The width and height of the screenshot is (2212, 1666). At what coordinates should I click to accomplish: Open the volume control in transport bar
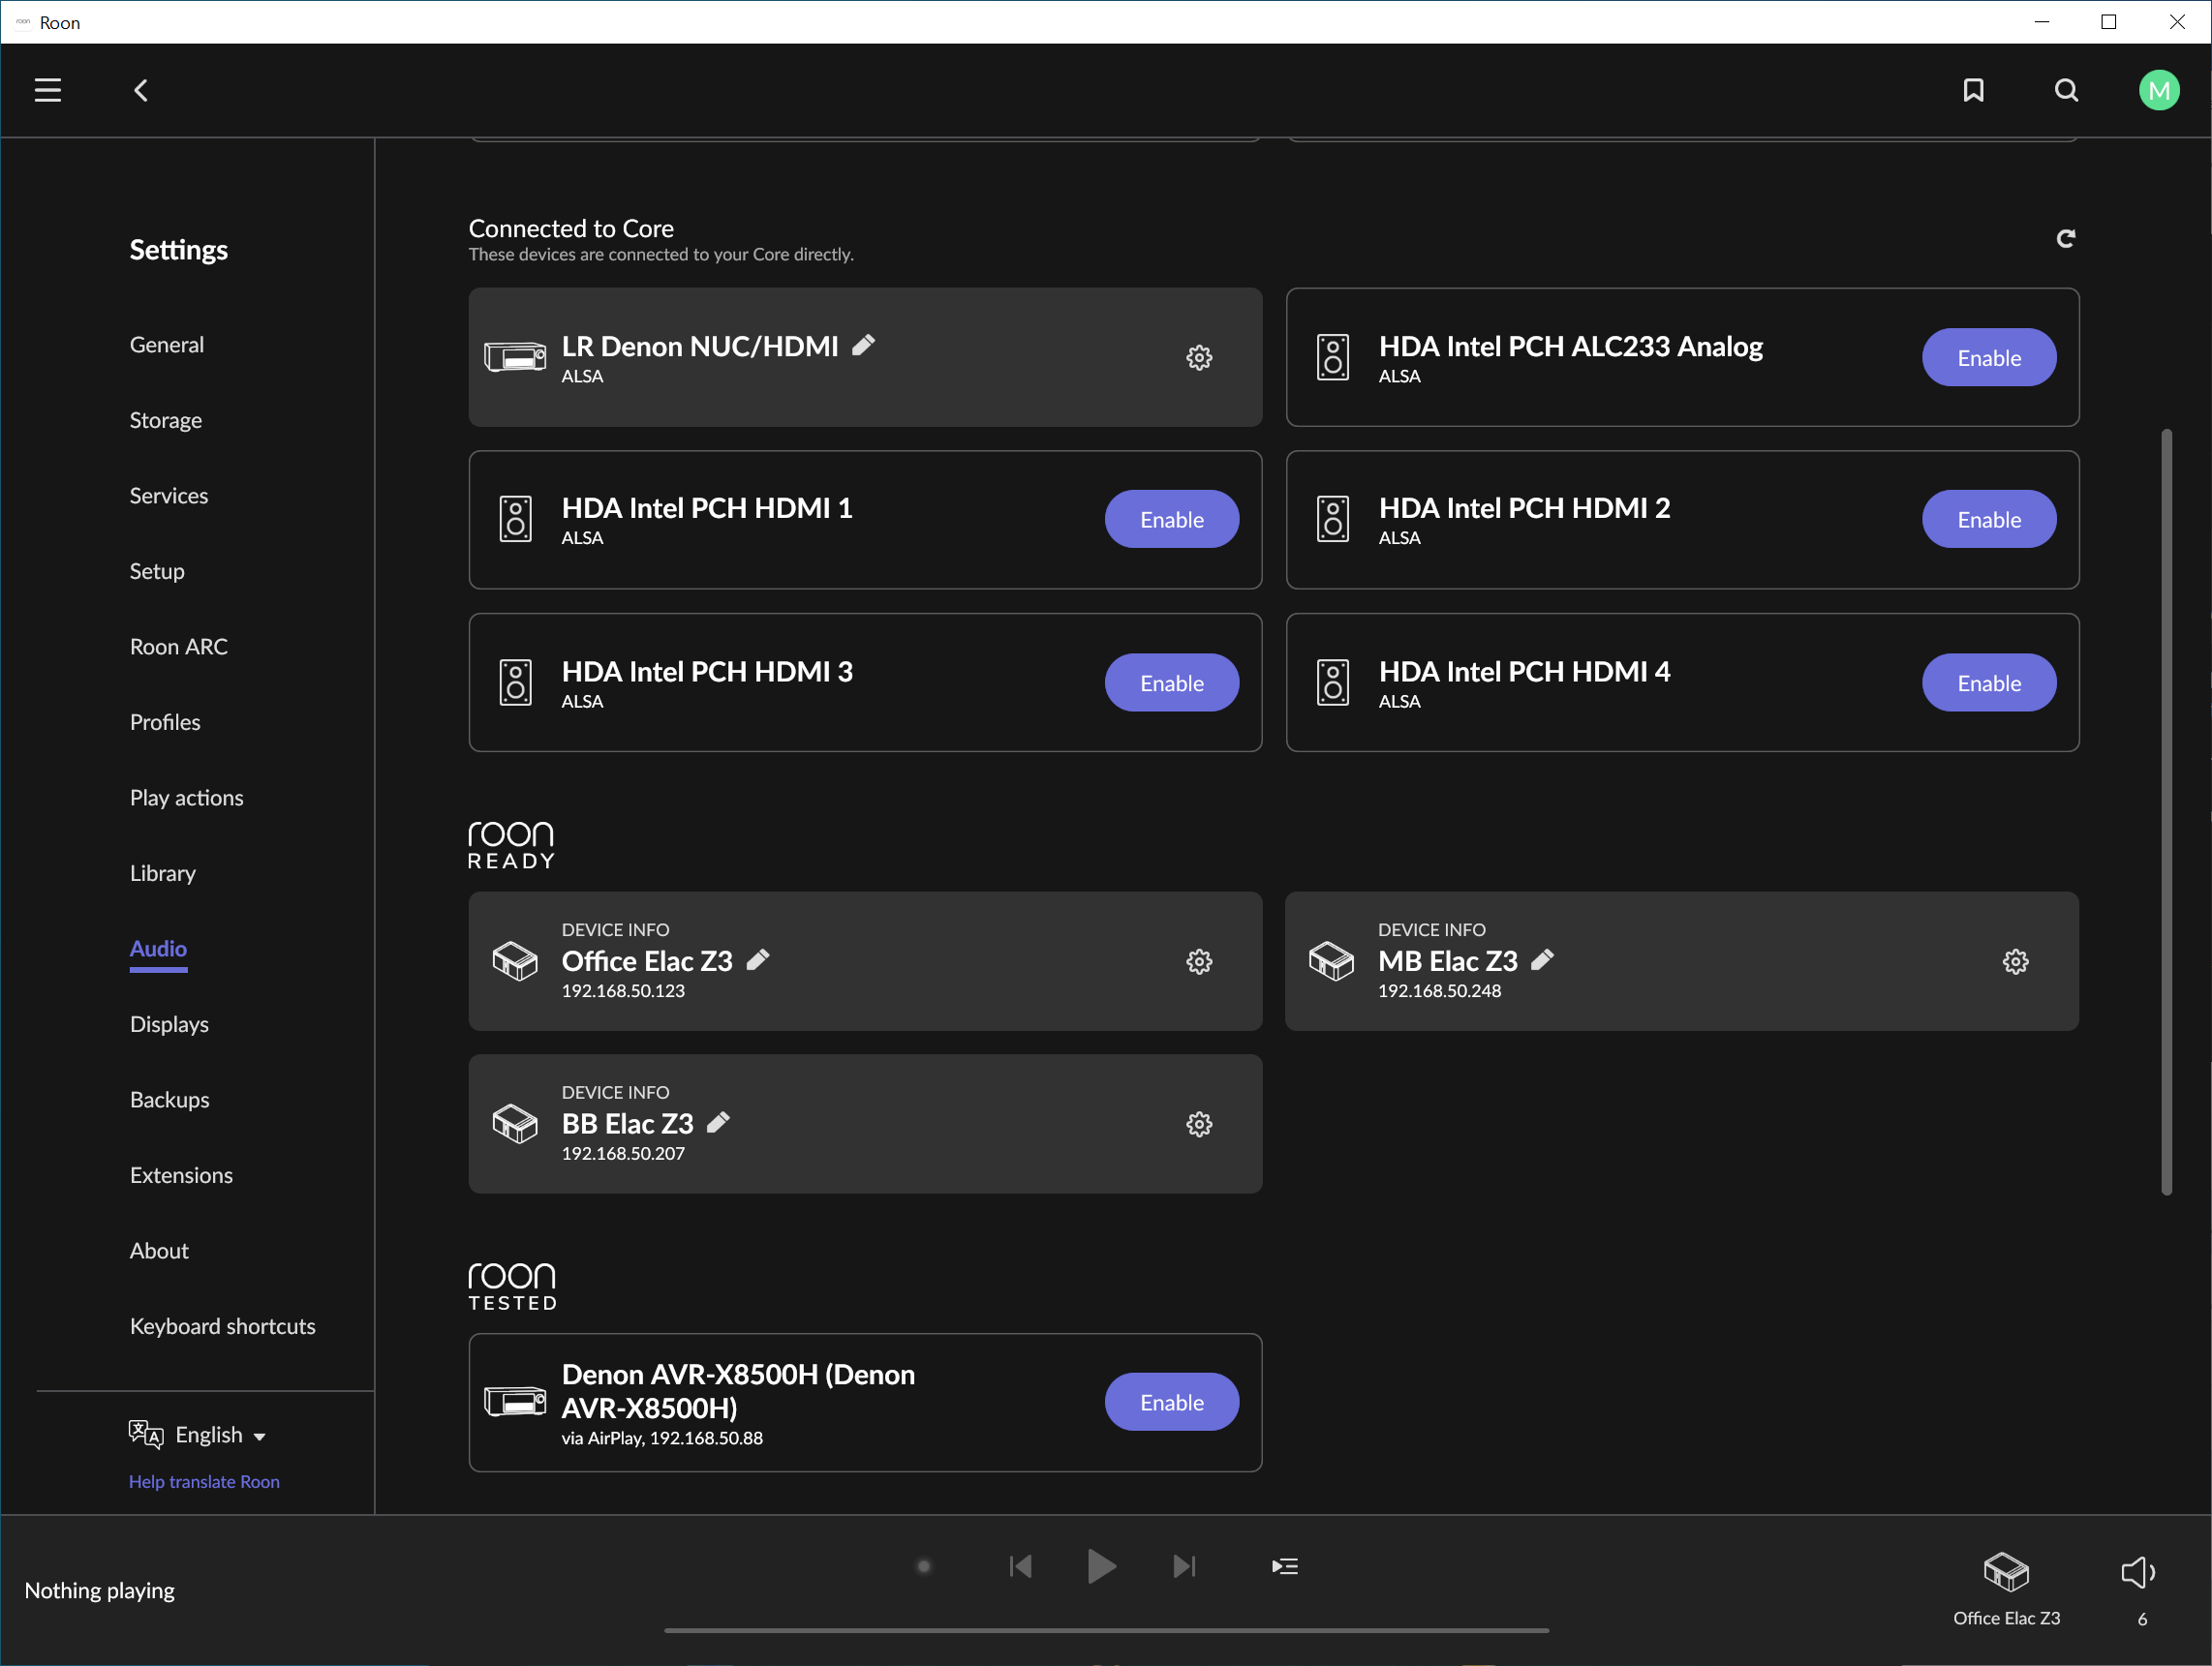click(2139, 1571)
